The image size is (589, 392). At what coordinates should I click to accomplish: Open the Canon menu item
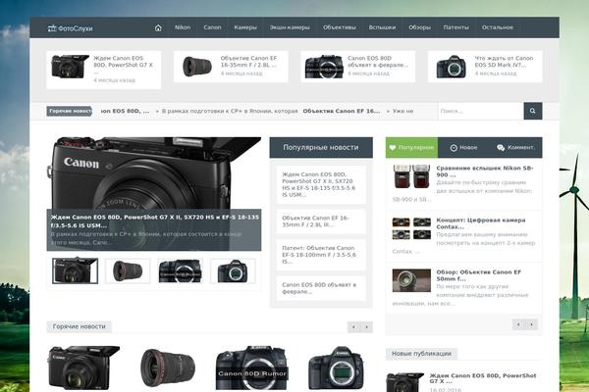(212, 27)
